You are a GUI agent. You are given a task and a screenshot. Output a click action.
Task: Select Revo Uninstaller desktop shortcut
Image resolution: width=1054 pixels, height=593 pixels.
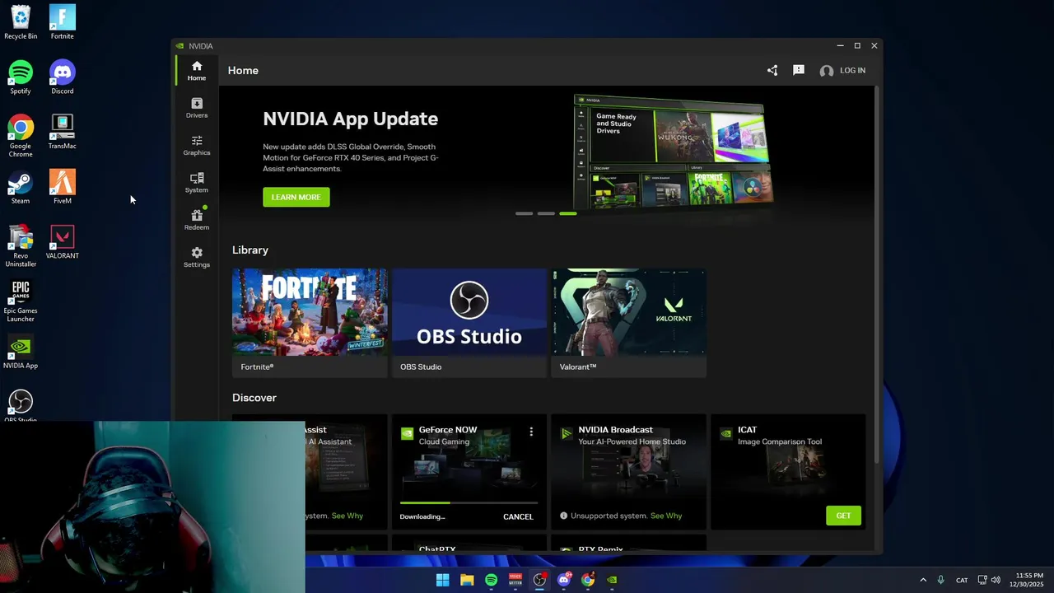click(x=21, y=246)
